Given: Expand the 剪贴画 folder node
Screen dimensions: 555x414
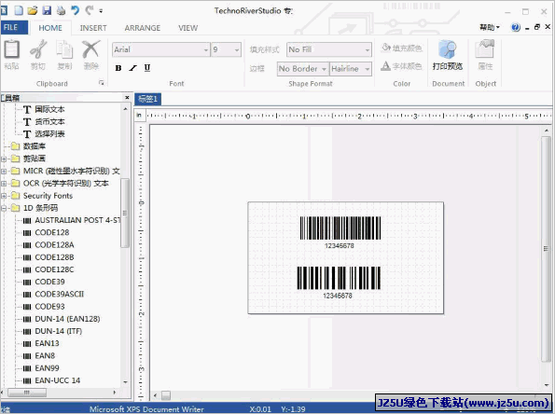Looking at the screenshot, I should click(4, 159).
